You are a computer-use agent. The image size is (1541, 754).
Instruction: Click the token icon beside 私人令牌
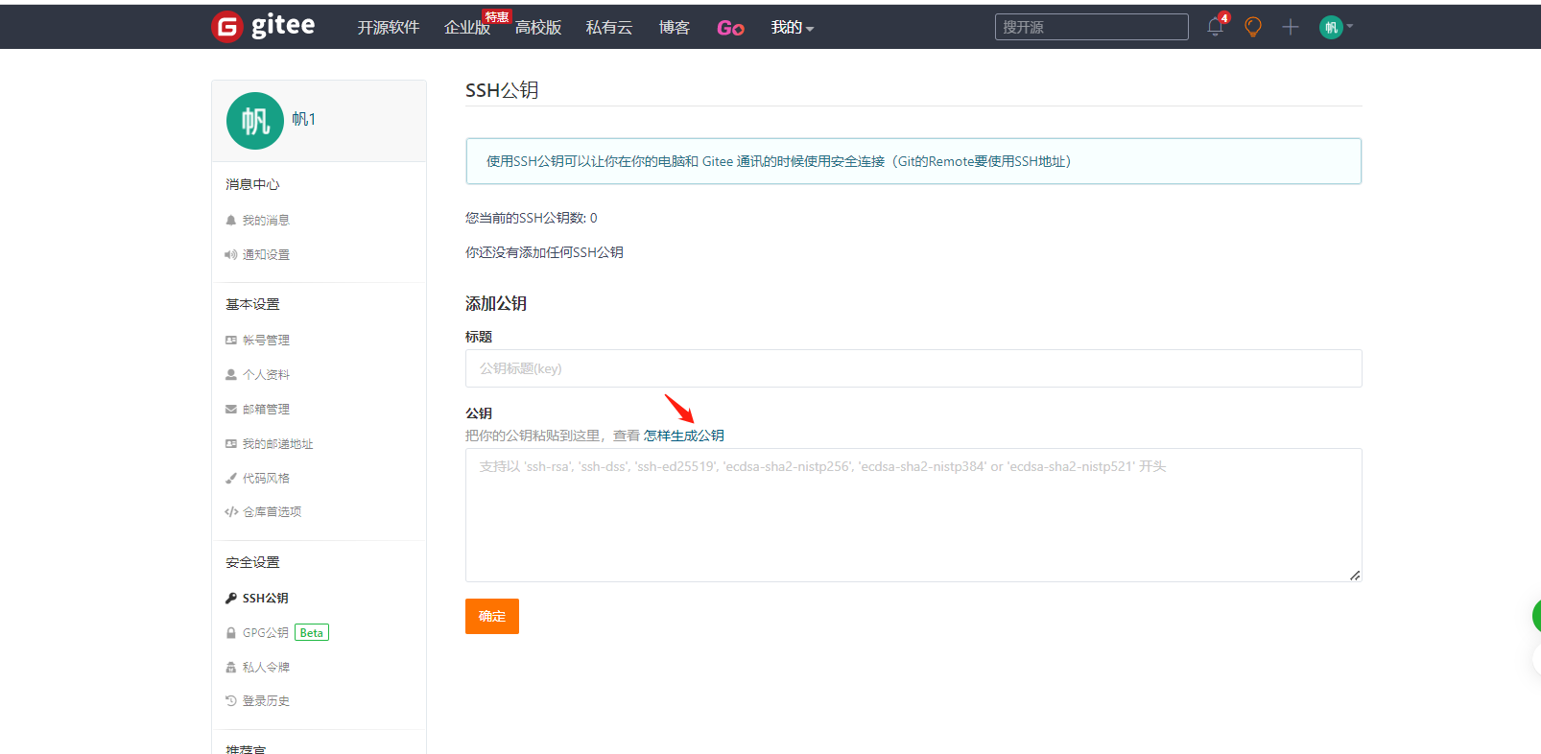231,668
